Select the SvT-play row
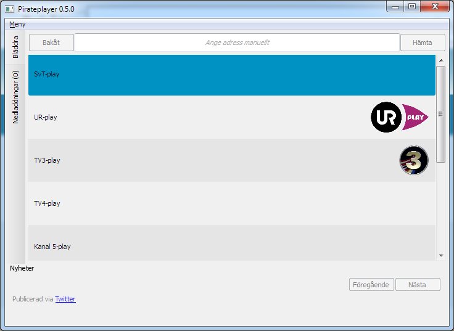Viewport: 454px width, 331px height. 232,74
